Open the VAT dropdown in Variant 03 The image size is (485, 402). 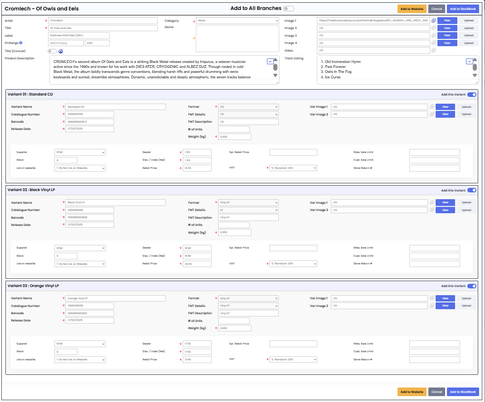click(293, 359)
